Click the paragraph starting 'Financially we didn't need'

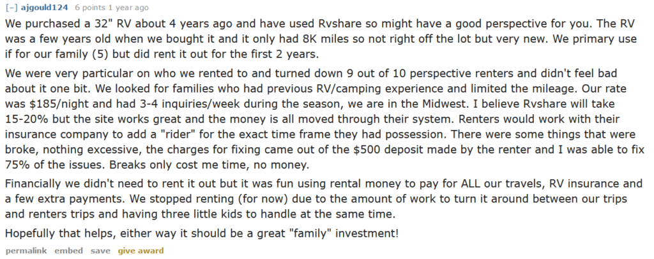point(324,199)
